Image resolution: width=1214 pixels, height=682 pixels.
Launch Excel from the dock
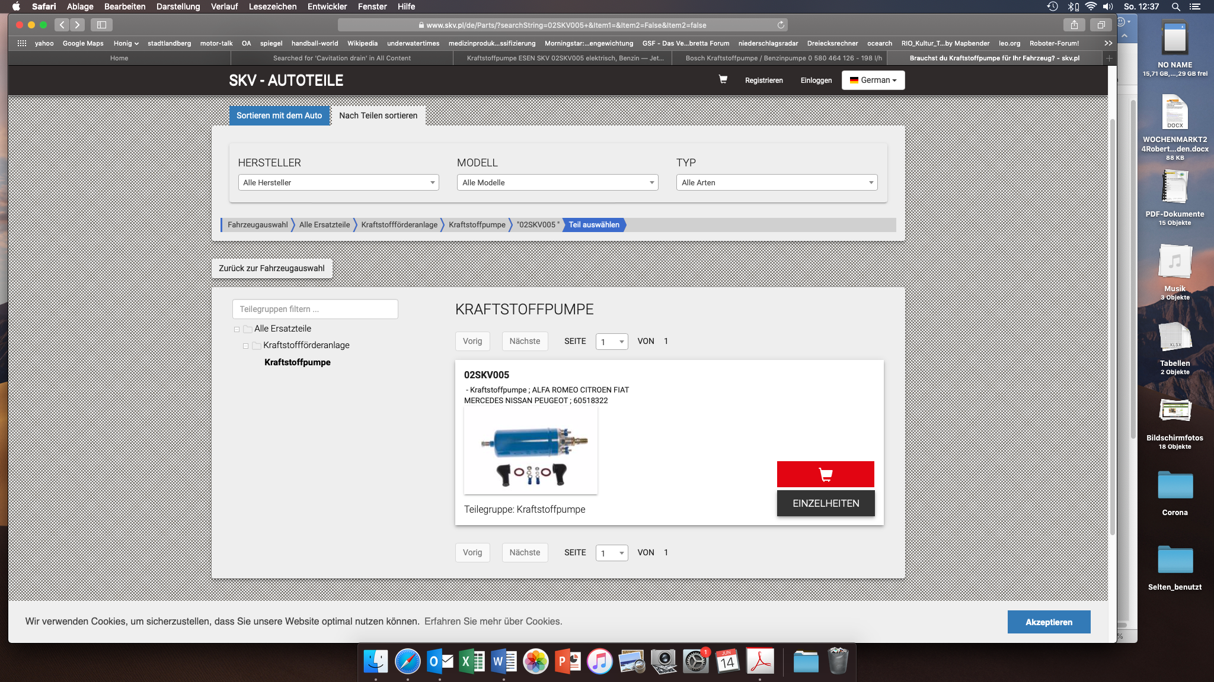click(471, 661)
